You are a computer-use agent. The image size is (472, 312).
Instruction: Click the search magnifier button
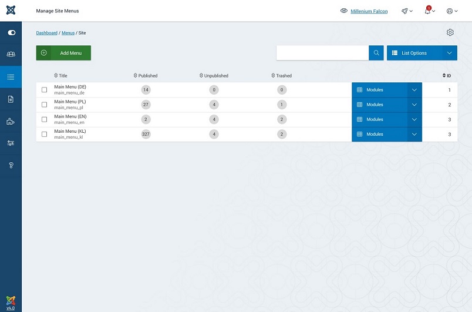coord(376,53)
